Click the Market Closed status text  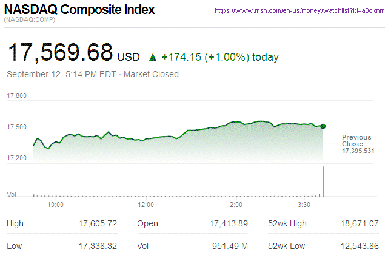coord(151,75)
